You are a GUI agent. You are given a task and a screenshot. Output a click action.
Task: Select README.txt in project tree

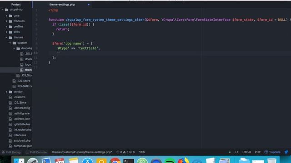(x=25, y=86)
